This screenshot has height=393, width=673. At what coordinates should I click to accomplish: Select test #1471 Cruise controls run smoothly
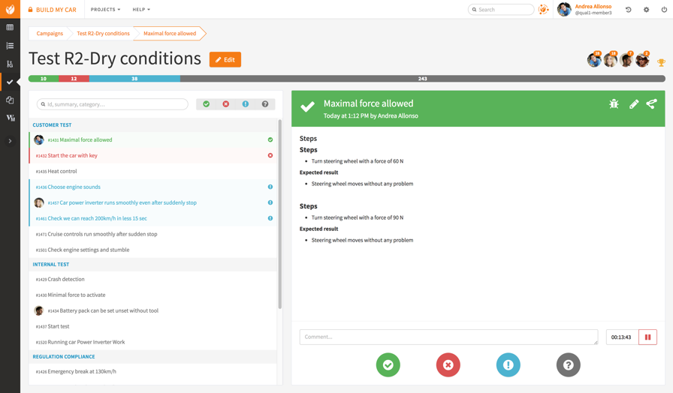[152, 234]
